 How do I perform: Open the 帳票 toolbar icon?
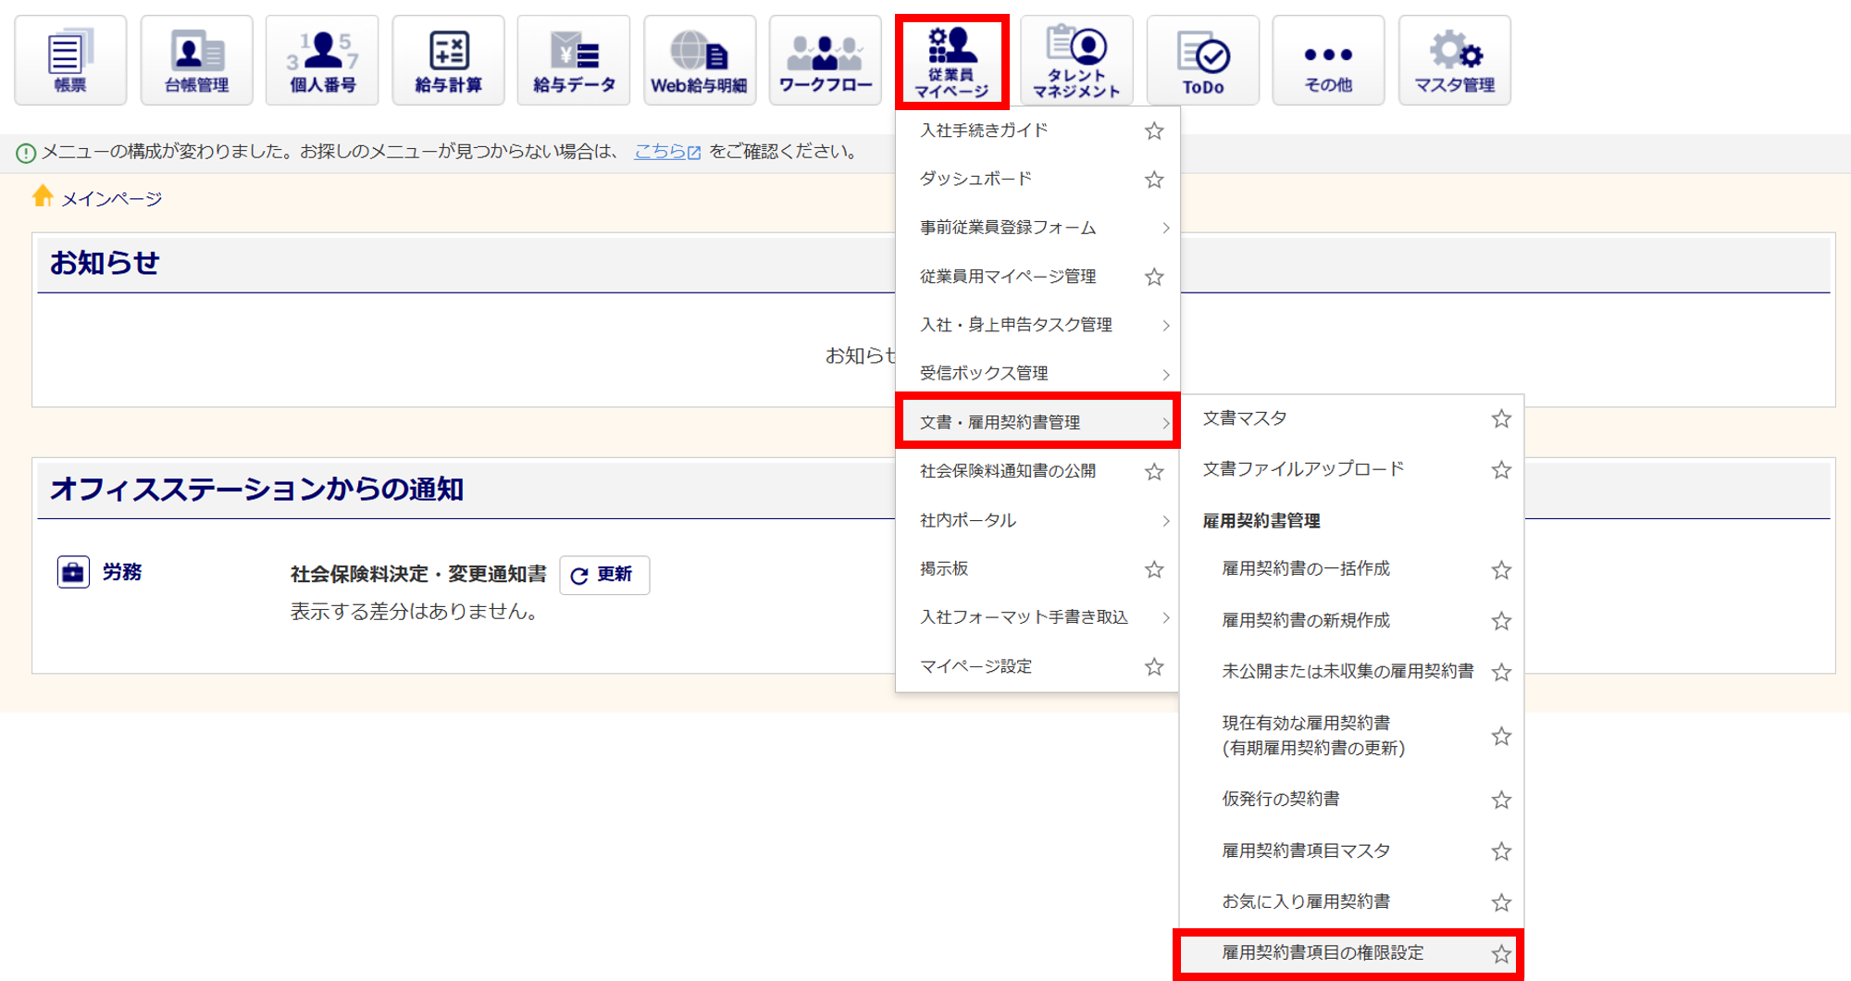point(70,60)
